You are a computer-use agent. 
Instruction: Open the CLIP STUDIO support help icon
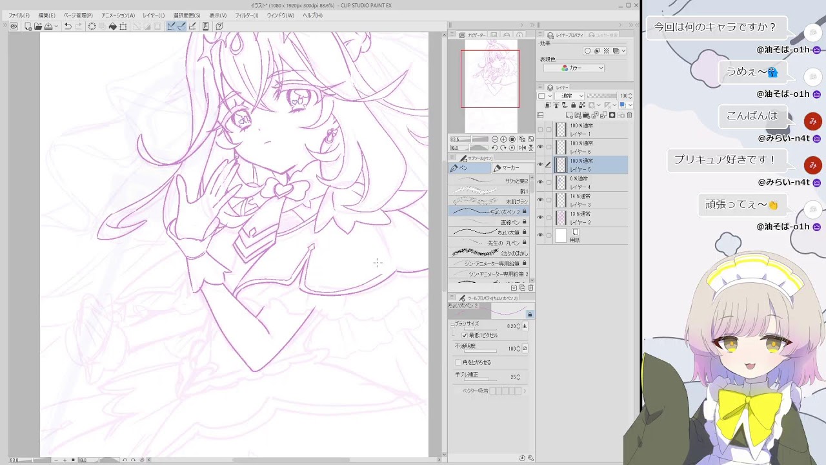coord(219,26)
